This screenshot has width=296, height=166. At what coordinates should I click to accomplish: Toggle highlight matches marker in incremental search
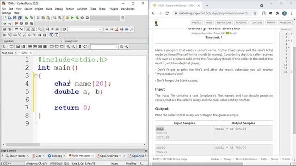117,29
